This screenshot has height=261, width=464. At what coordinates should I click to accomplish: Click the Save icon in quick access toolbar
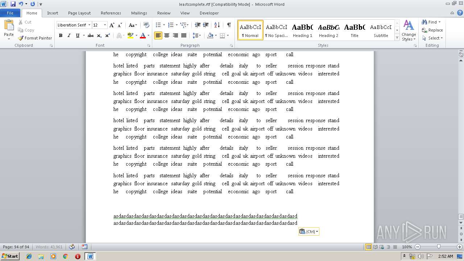pyautogui.click(x=13, y=4)
